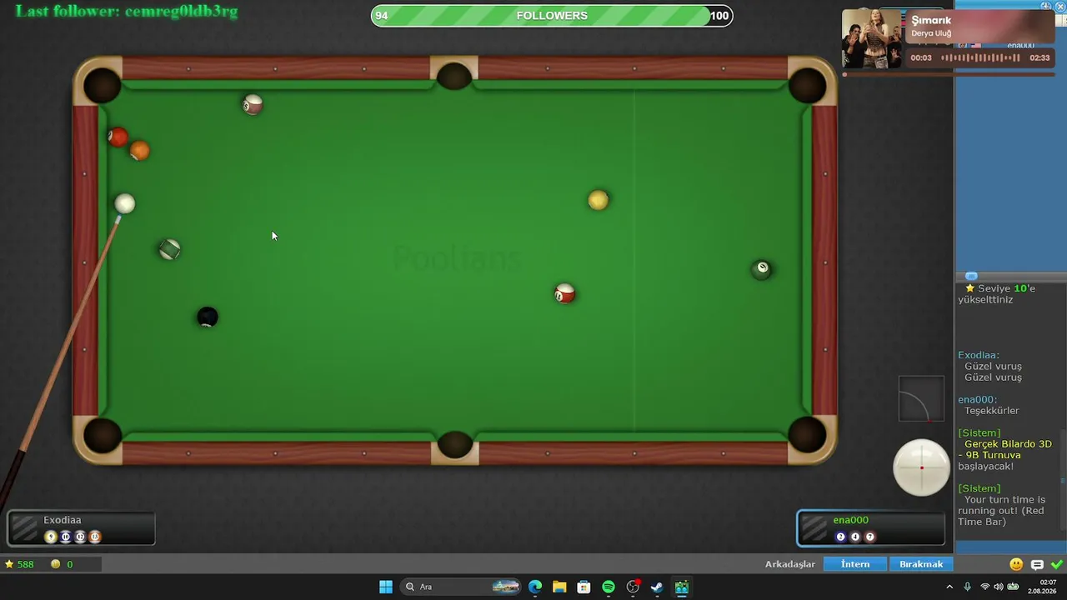Click the star points icon

9,564
